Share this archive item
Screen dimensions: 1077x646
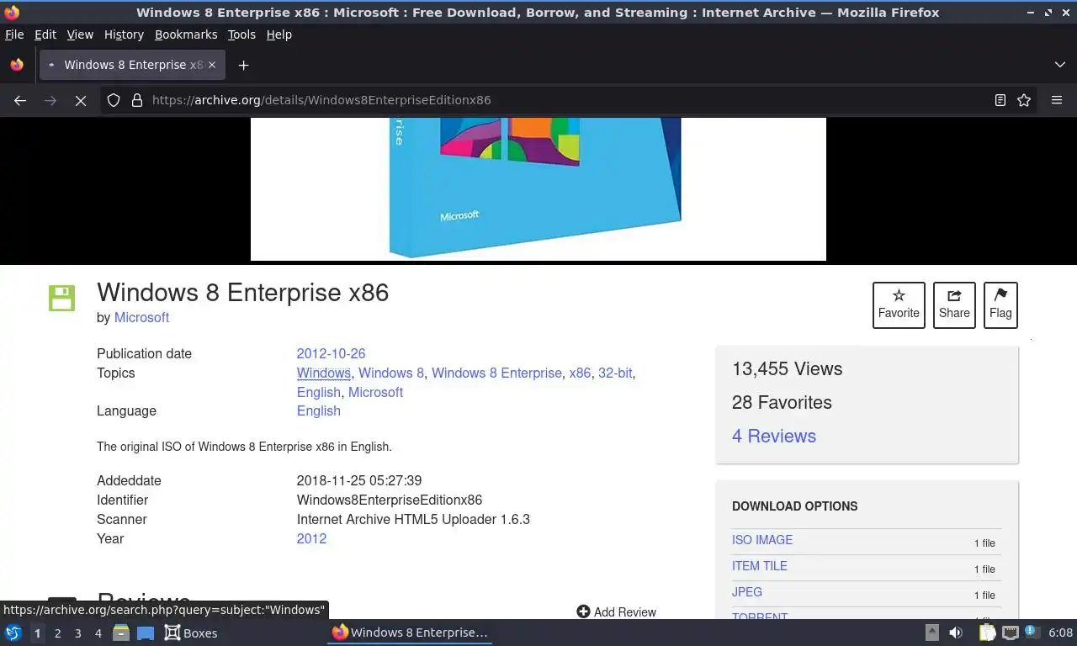pos(954,304)
